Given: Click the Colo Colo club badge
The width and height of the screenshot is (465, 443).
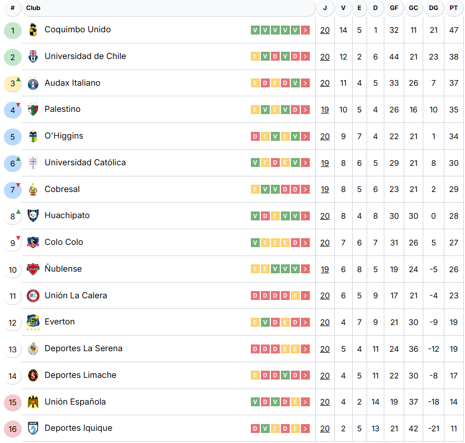Looking at the screenshot, I should pos(33,243).
